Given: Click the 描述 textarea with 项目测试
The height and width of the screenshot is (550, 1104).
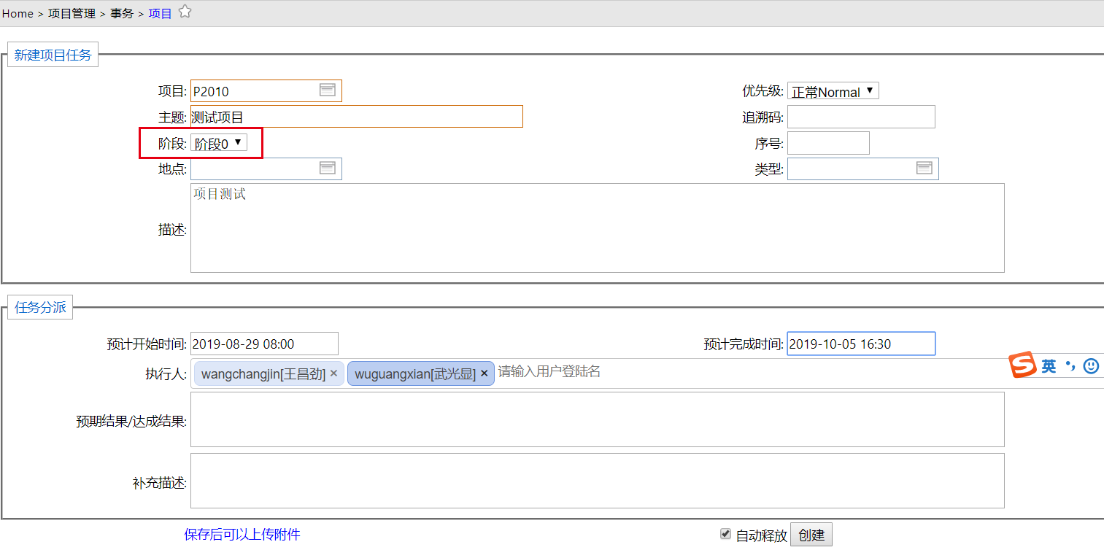Looking at the screenshot, I should click(x=598, y=228).
